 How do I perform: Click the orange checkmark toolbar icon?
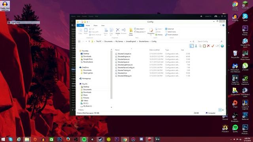pos(213,46)
